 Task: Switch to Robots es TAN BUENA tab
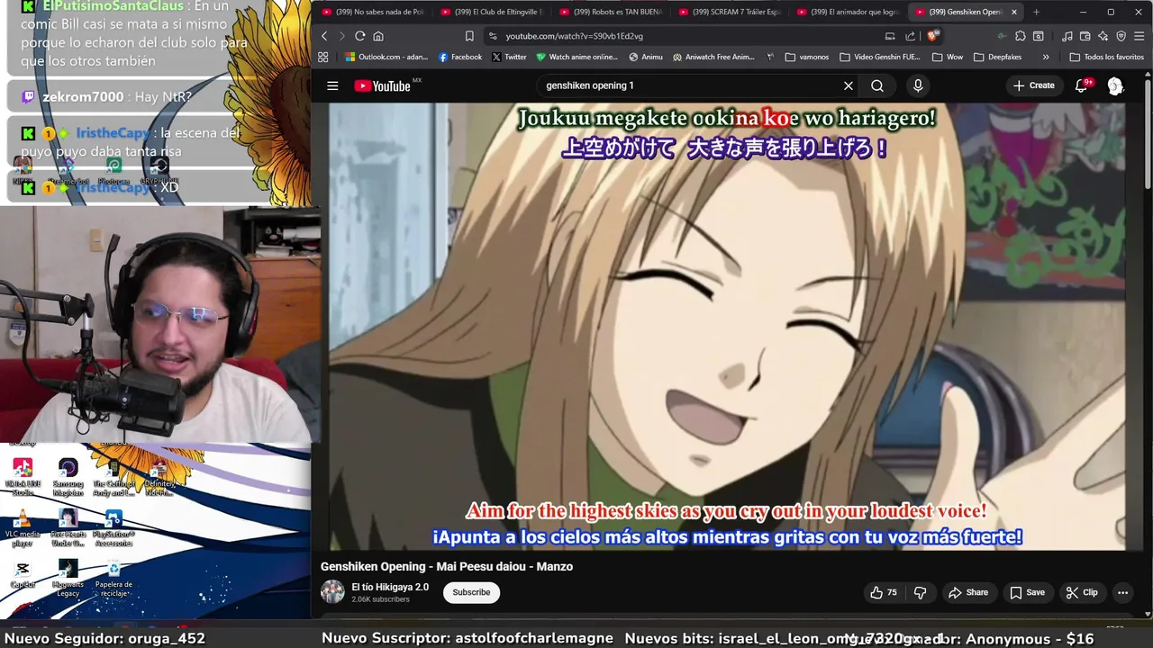612,12
